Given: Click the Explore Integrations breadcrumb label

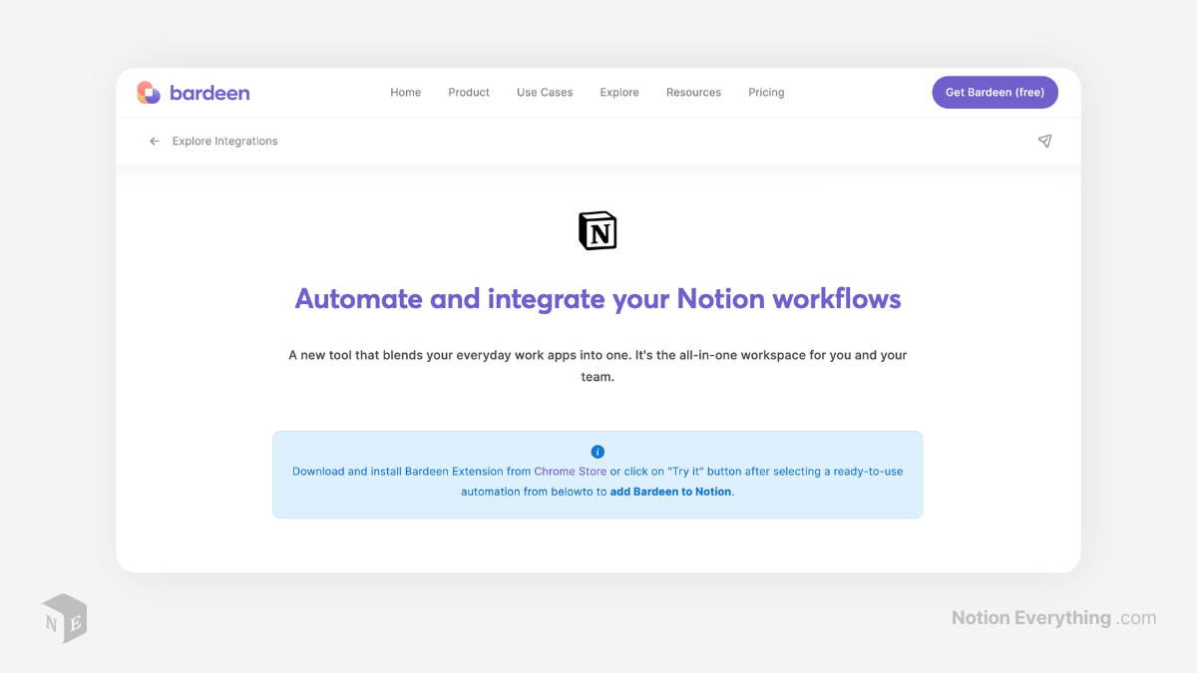Looking at the screenshot, I should coord(224,141).
